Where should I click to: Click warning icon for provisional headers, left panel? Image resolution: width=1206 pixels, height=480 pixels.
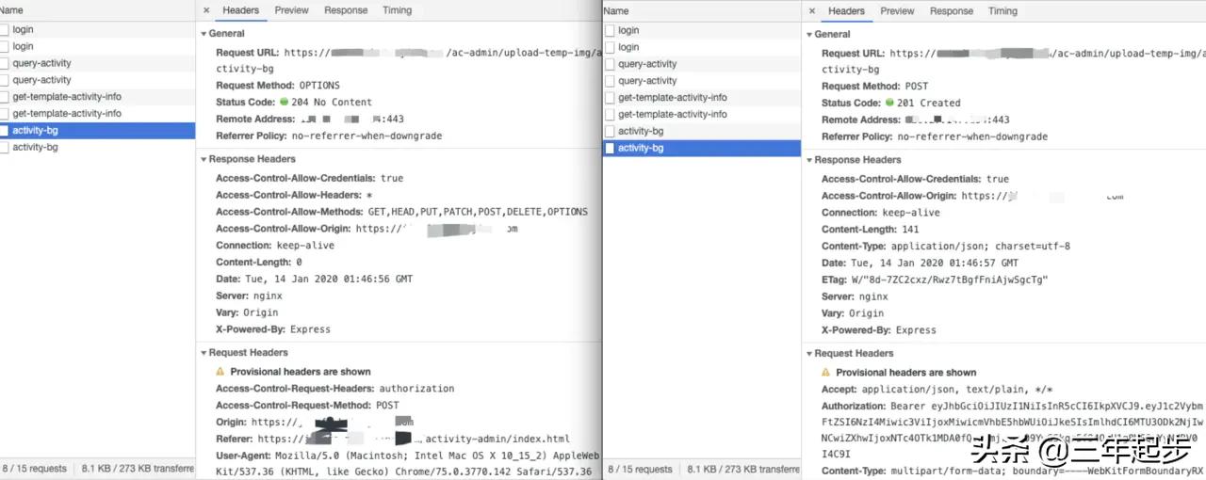tap(220, 371)
